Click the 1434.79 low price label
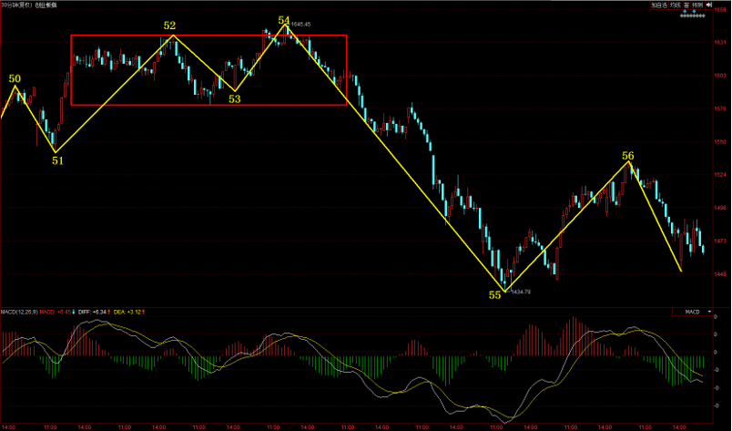This screenshot has height=431, width=732. pyautogui.click(x=521, y=292)
